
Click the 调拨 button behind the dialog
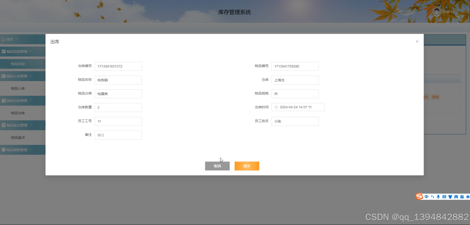click(x=435, y=97)
